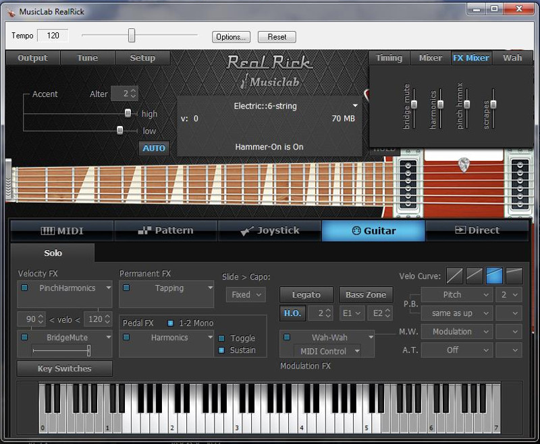Viewport: 540px width, 444px height.
Task: Click the Options... button
Action: 231,37
